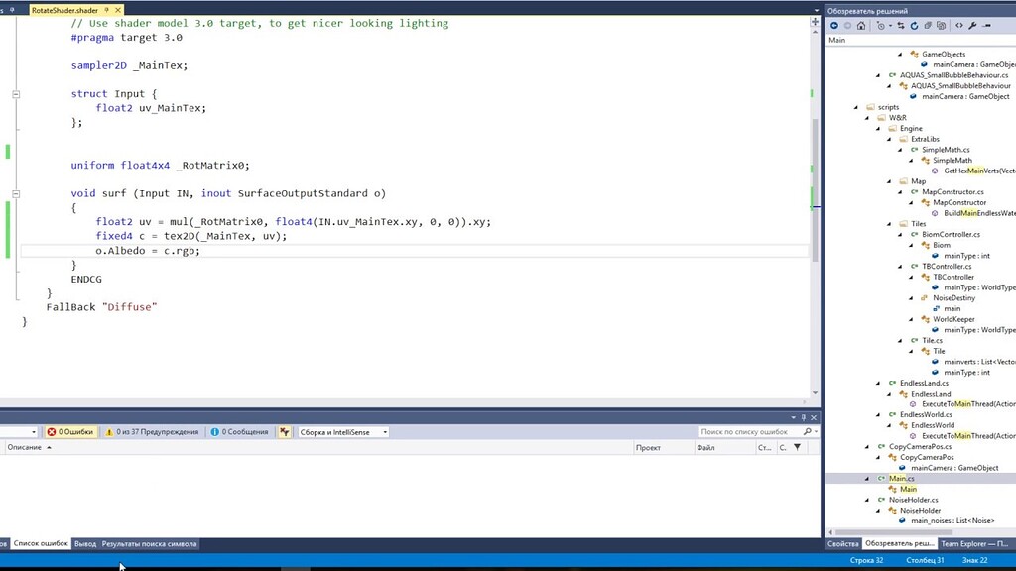Click the Home icon in Solution Explorer
Screen dimensions: 1016x571
861,25
